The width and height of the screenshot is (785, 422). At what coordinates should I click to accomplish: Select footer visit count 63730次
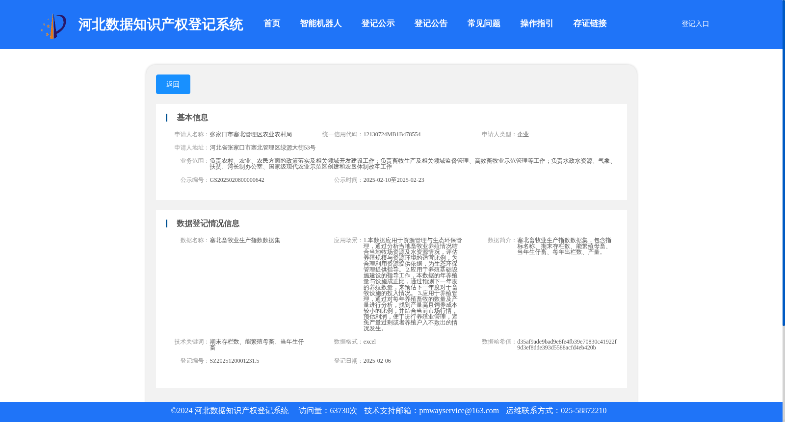coord(343,411)
